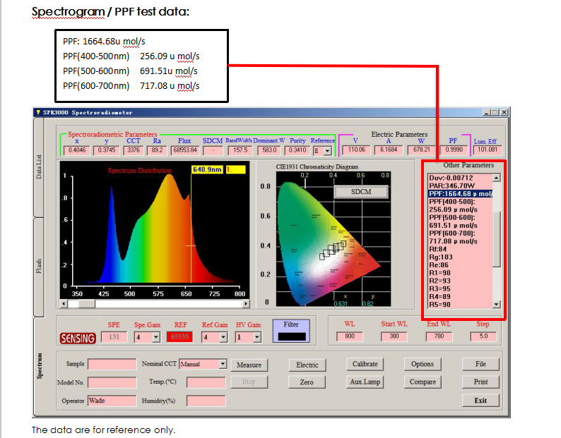Viewport: 561px width, 438px height.
Task: Click the black Filter color swatch
Action: click(292, 336)
